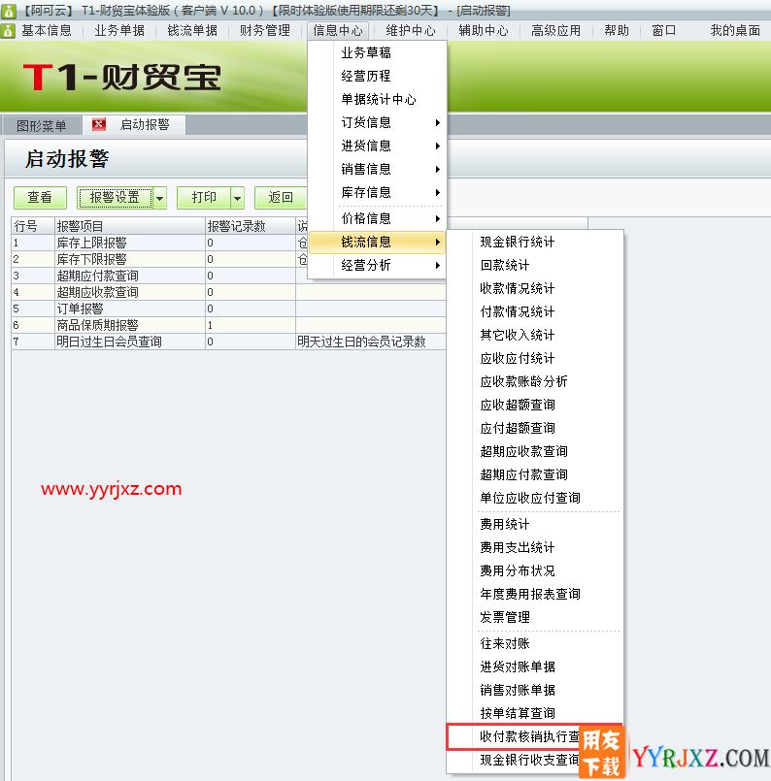Open 超期应付款查询 in the submenu
The image size is (771, 781).
coord(535,474)
